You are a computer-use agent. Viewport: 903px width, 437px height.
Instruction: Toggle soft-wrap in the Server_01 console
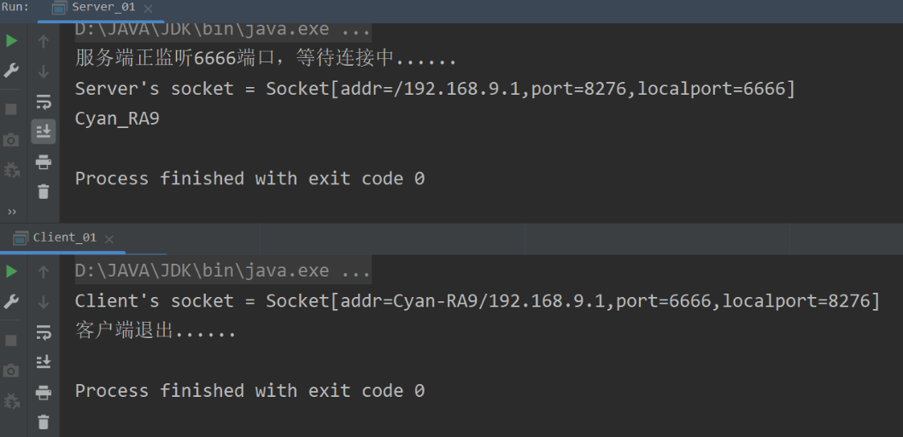pyautogui.click(x=44, y=102)
